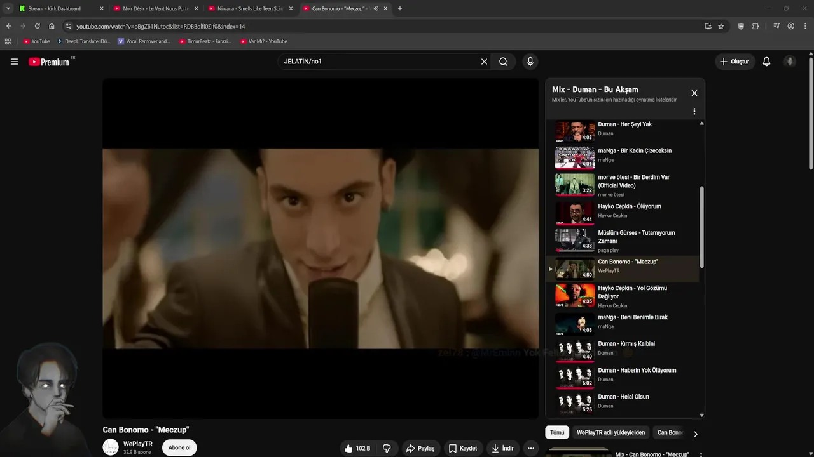The image size is (814, 457).
Task: Open Vocal Remover bookmark
Action: click(144, 41)
